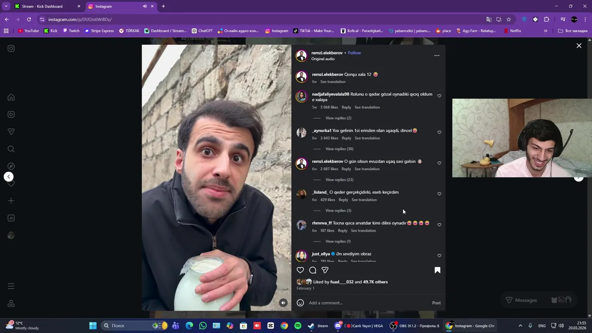Image resolution: width=592 pixels, height=333 pixels.
Task: Go to the previous post arrow
Action: [8, 177]
